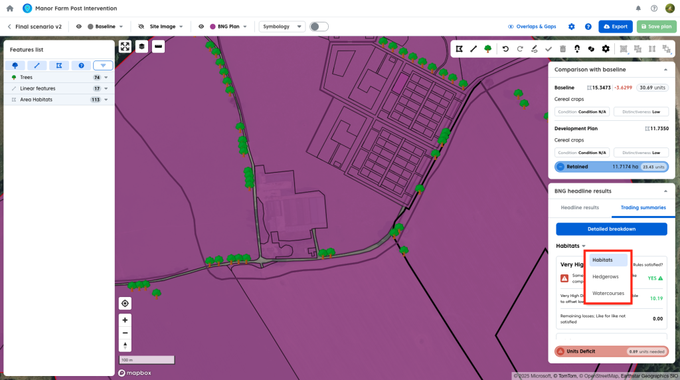The image size is (680, 380).
Task: Click the Detailed breakdown button
Action: [611, 229]
